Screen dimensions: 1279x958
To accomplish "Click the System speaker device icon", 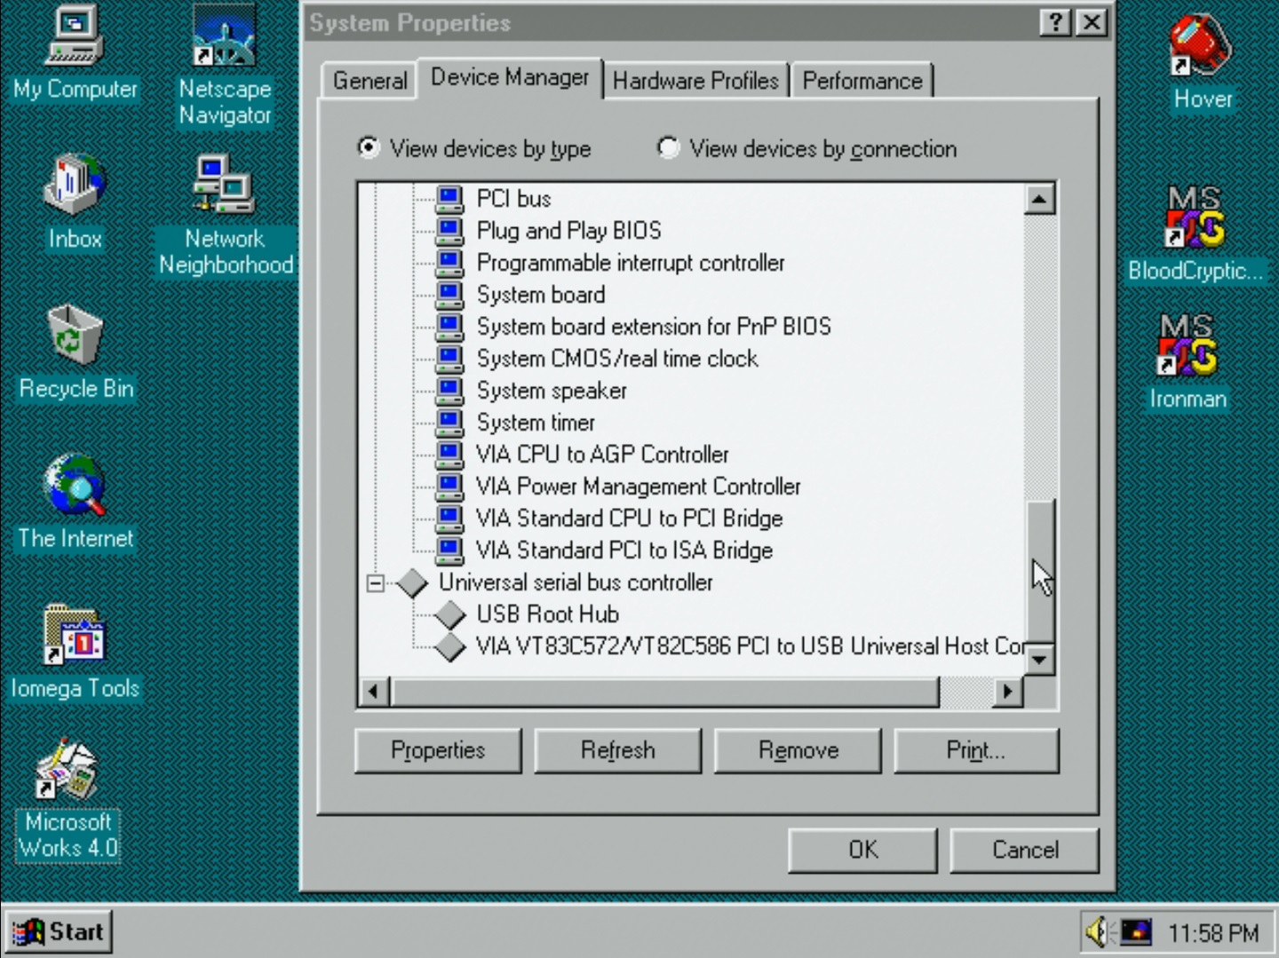I will pyautogui.click(x=450, y=391).
